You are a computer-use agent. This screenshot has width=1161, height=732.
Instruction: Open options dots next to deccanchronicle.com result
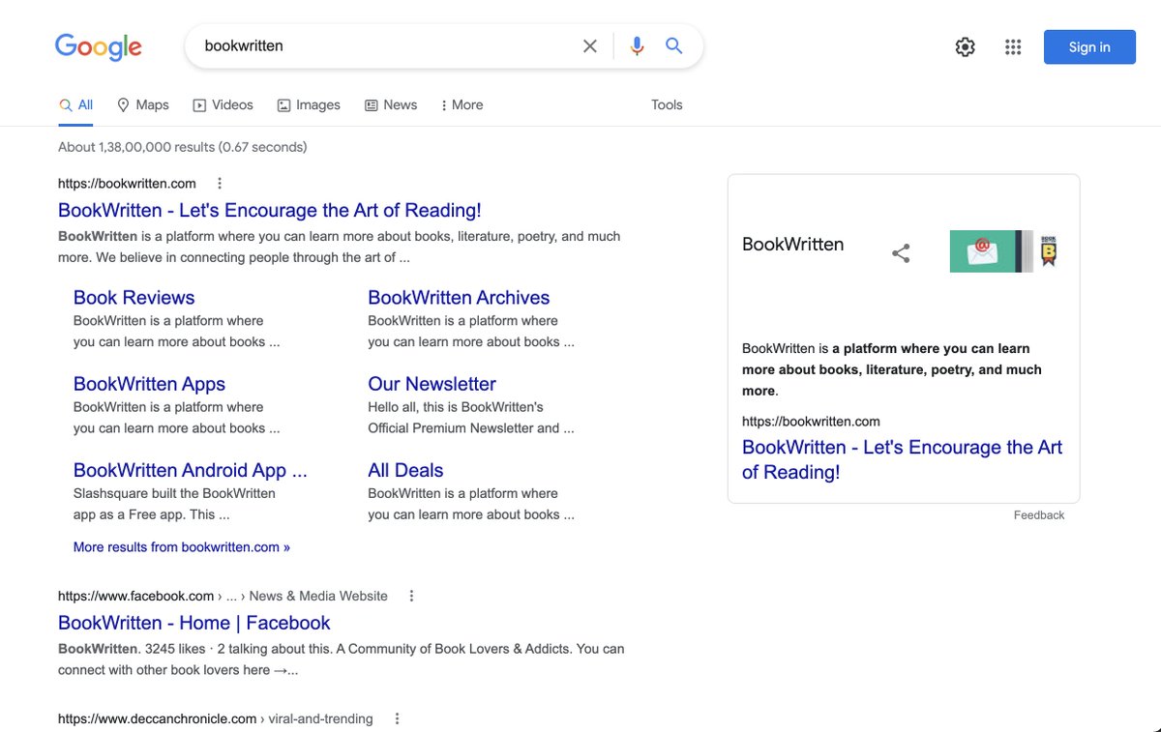397,718
